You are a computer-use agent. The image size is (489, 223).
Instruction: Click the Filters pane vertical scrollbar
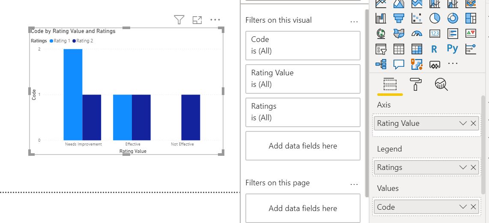pyautogui.click(x=367, y=103)
